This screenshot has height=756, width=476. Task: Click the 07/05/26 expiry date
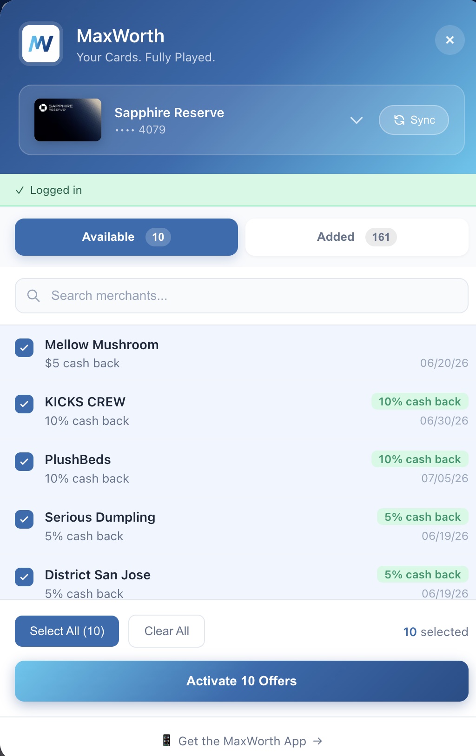(x=445, y=478)
